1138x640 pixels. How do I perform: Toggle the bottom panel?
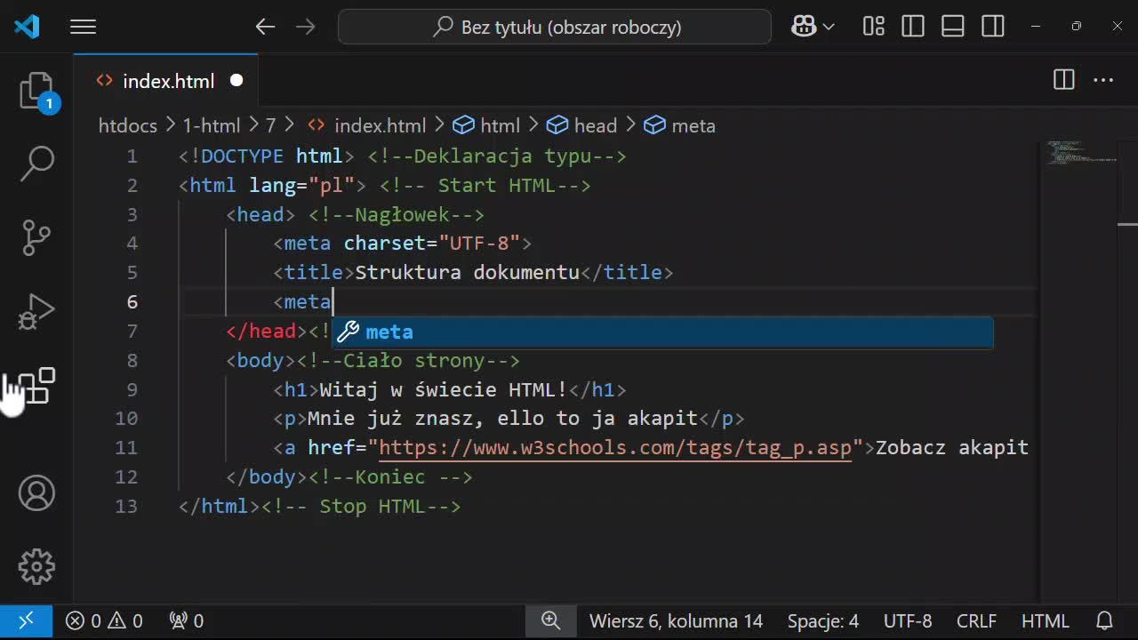pyautogui.click(x=953, y=27)
